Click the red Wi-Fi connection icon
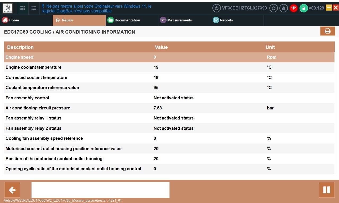 point(293,8)
